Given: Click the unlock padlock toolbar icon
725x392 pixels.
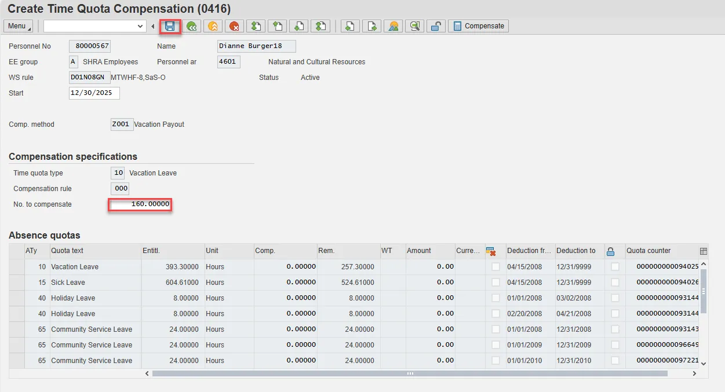Looking at the screenshot, I should (x=436, y=26).
